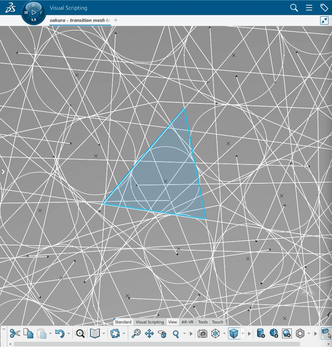332x347 pixels.
Task: Click the Visual Scripting app title
Action: pyautogui.click(x=68, y=8)
